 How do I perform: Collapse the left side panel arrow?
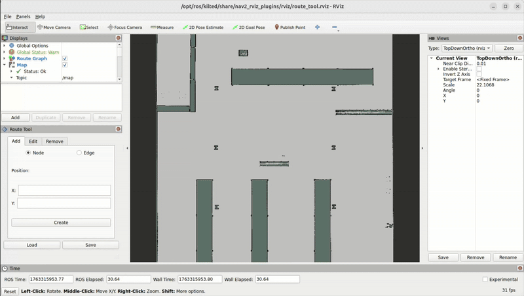[x=127, y=148]
